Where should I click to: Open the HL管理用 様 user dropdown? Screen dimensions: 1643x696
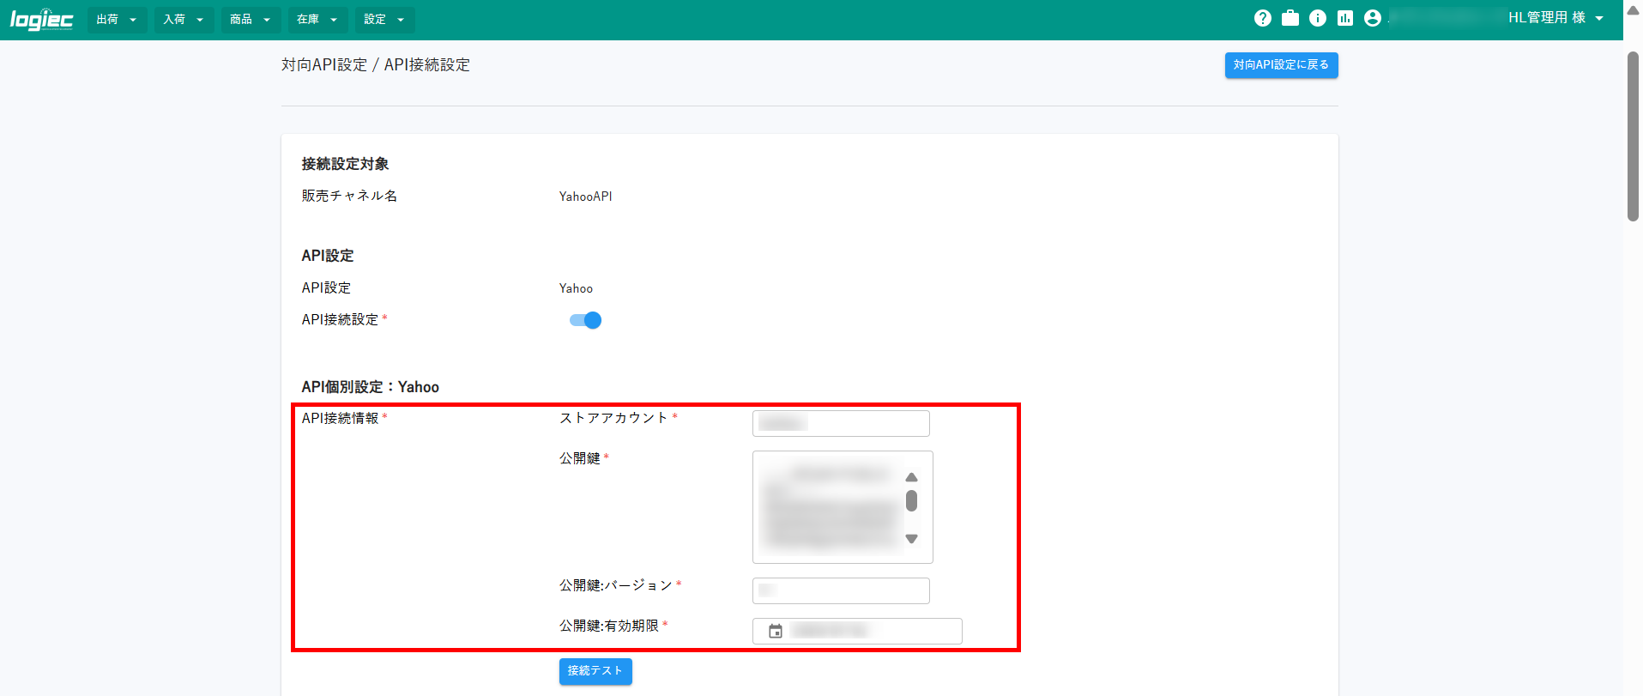[x=1555, y=18]
